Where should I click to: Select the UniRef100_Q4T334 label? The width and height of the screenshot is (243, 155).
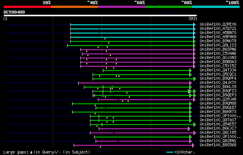point(218,70)
